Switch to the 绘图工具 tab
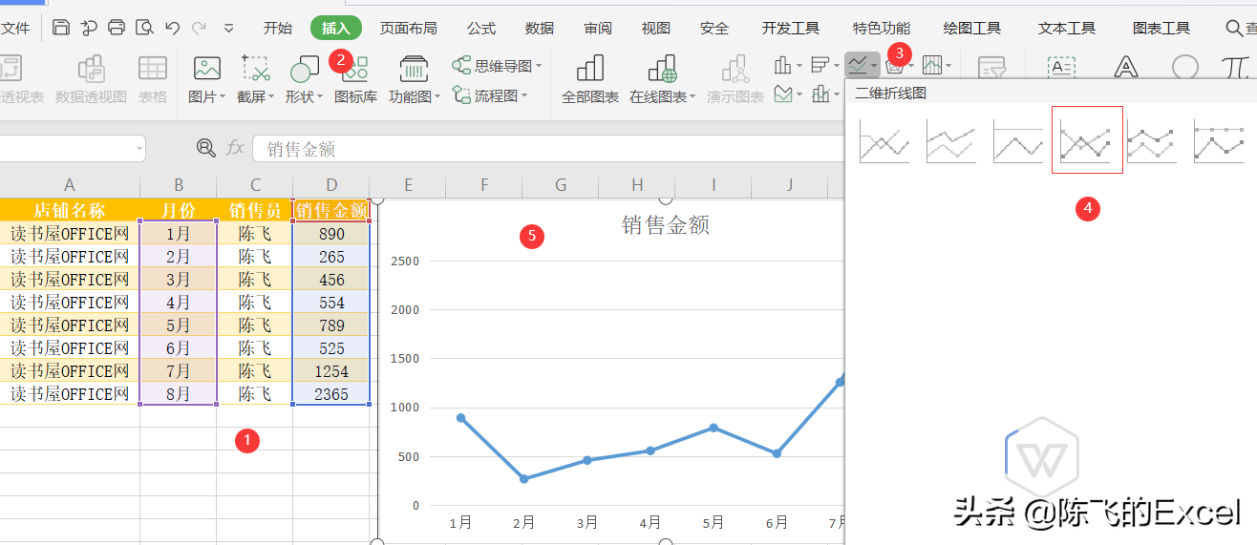The height and width of the screenshot is (545, 1257). 972,28
